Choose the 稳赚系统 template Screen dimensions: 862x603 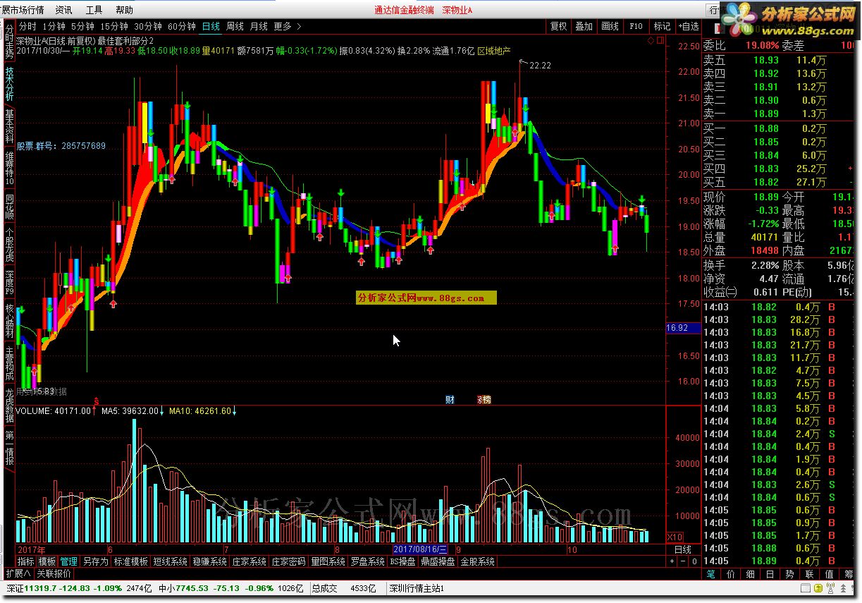(x=209, y=562)
